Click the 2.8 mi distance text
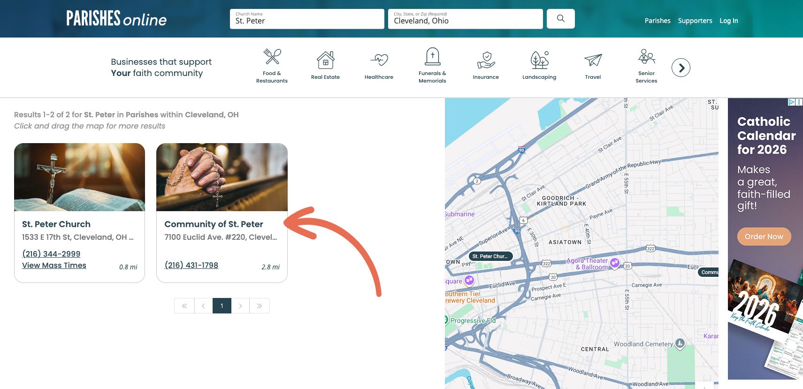The image size is (803, 389). click(x=270, y=267)
